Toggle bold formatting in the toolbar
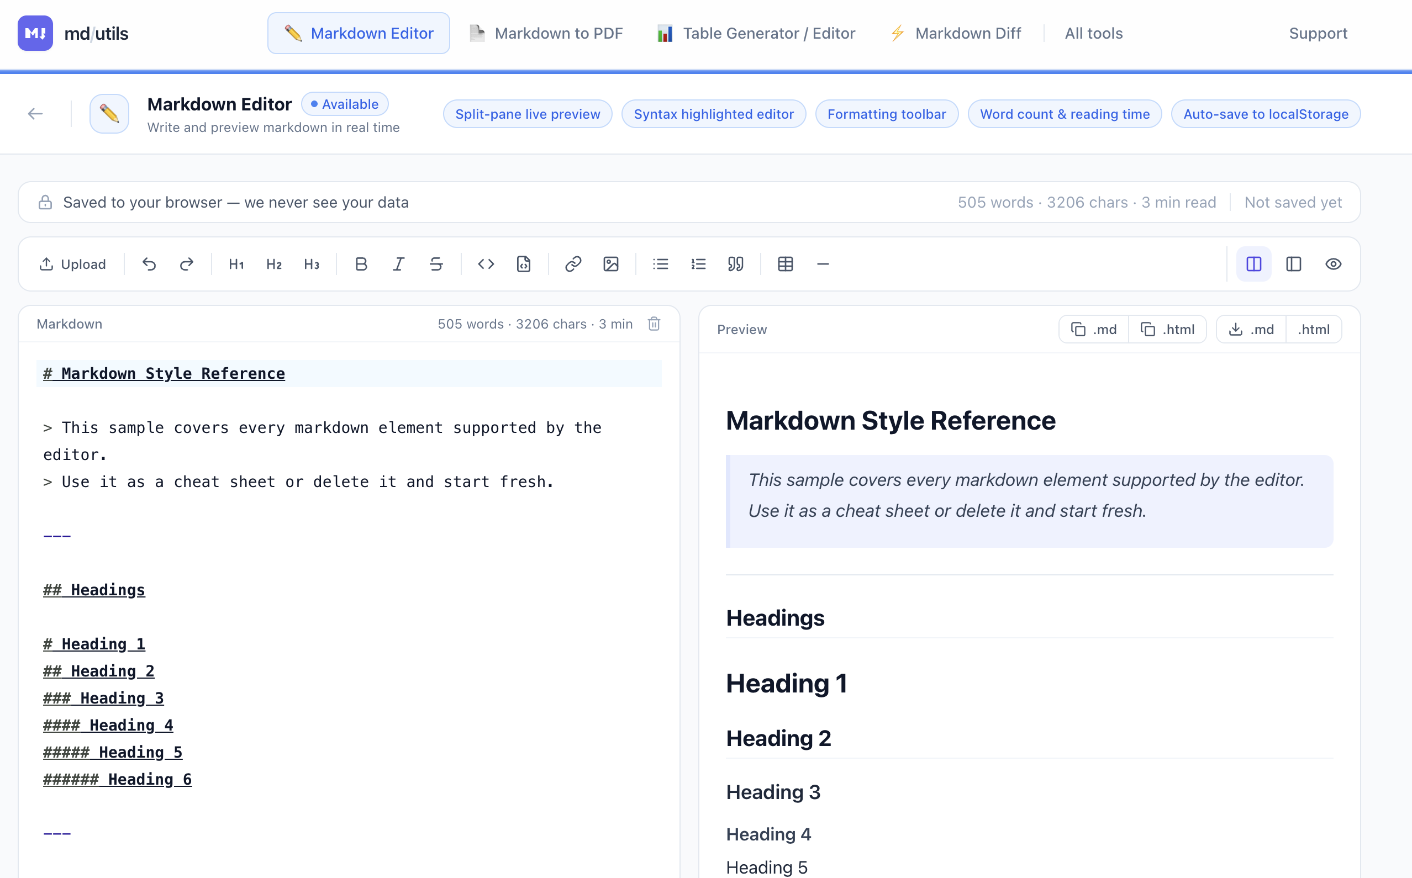Image resolution: width=1412 pixels, height=878 pixels. coord(361,264)
